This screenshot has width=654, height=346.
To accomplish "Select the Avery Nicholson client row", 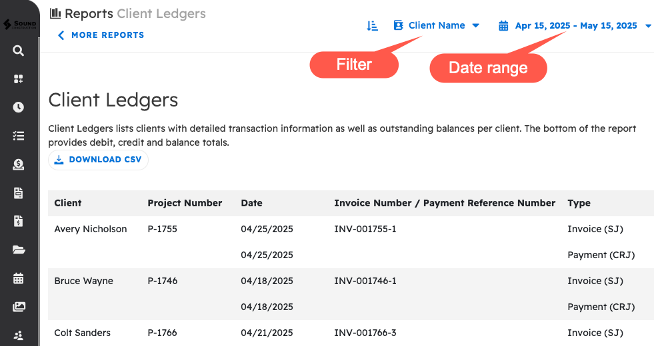I will [x=91, y=229].
